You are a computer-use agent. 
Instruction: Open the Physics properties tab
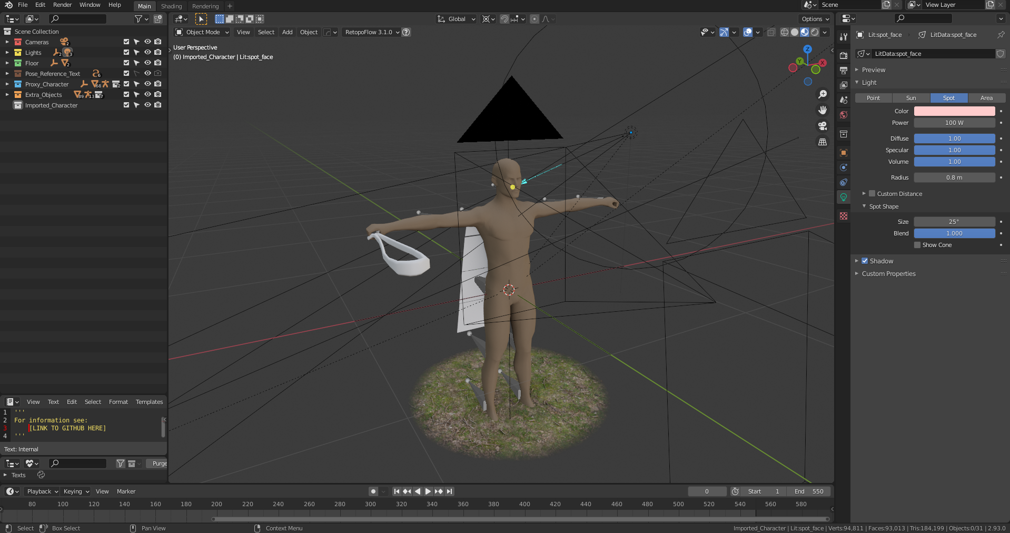click(x=844, y=167)
